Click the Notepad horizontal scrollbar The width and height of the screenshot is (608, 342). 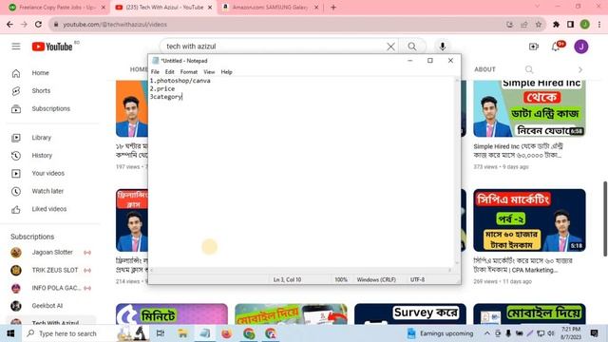coord(301,270)
